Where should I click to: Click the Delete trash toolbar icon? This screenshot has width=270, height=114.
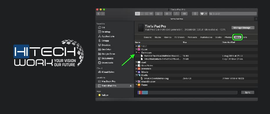click(x=195, y=14)
